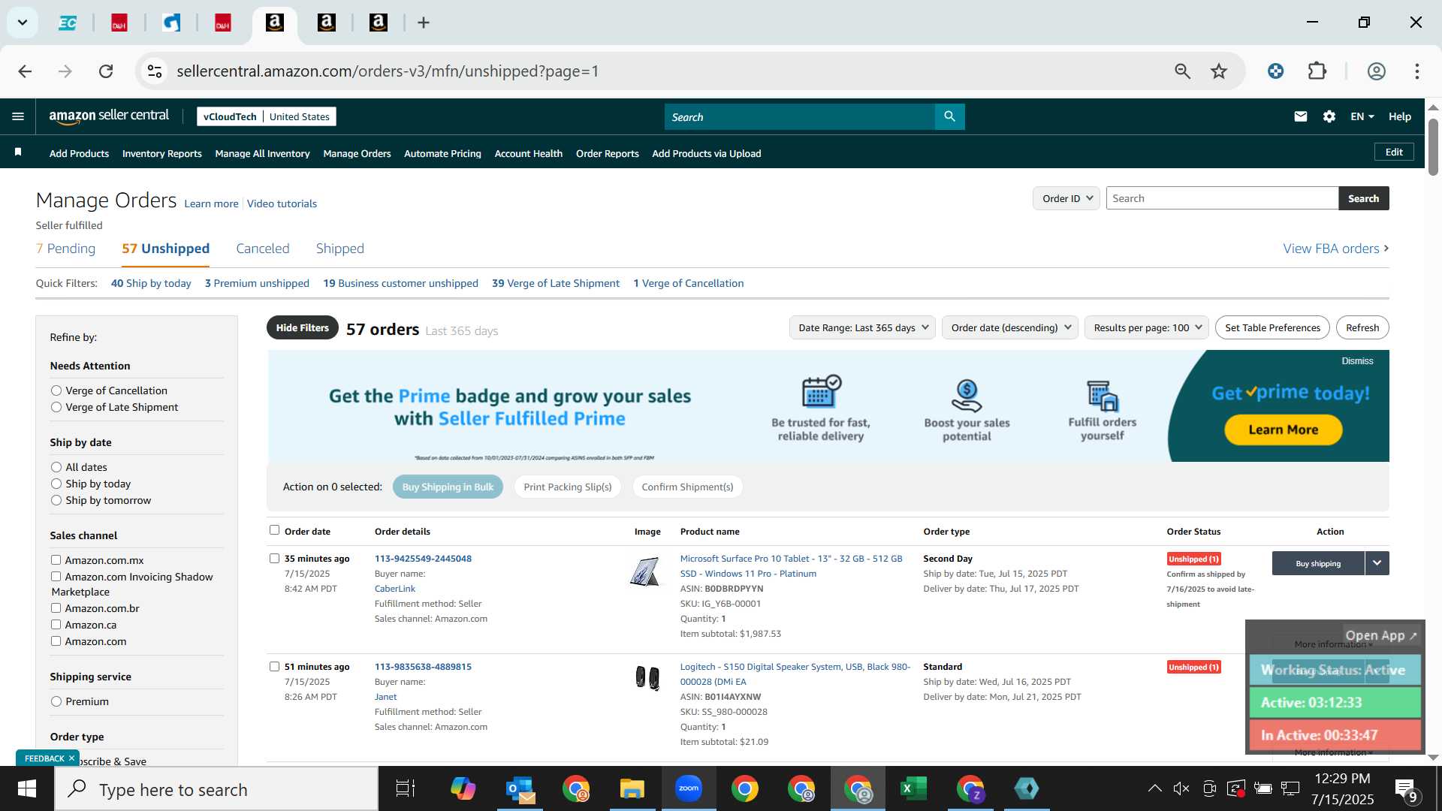Close the FEEDBACK tab with its X
1442x811 pixels.
72,758
